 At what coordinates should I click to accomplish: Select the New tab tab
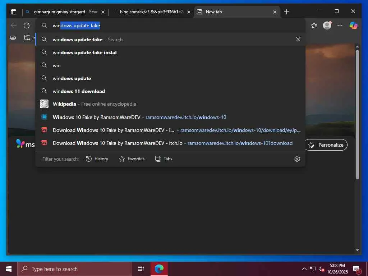click(236, 12)
